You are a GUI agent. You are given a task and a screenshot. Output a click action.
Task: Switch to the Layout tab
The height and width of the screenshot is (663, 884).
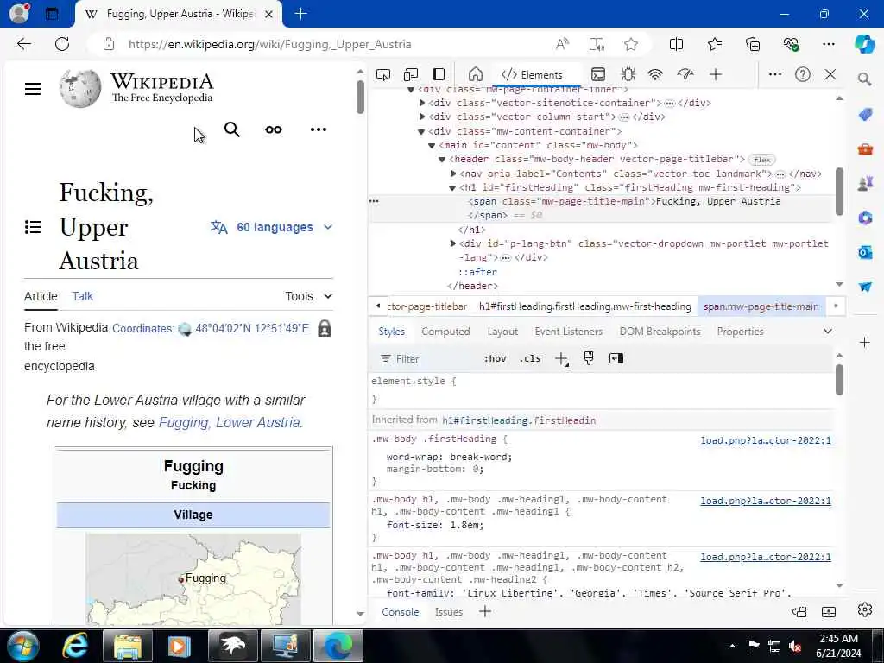502,331
